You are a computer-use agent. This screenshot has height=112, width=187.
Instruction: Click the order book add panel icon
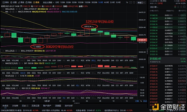point(184,7)
